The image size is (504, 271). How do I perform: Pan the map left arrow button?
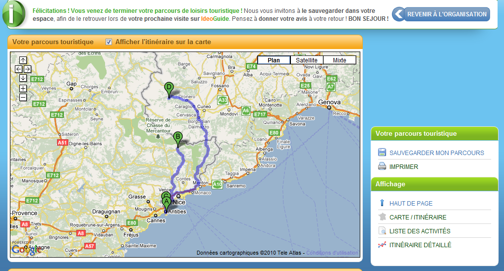click(18, 69)
